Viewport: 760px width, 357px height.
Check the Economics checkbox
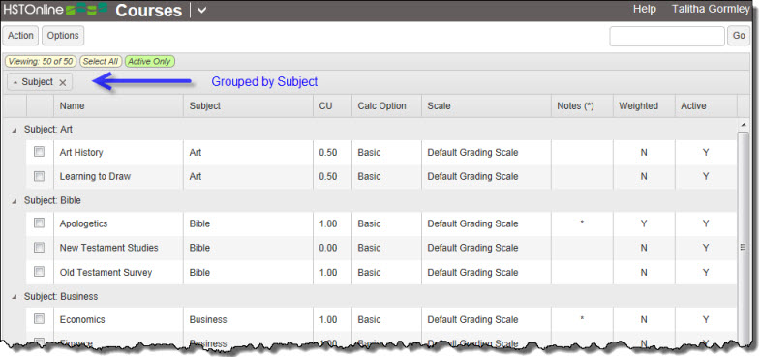point(40,318)
